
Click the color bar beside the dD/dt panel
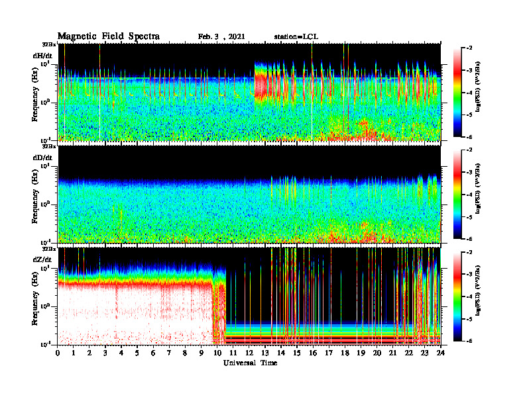pyautogui.click(x=457, y=194)
